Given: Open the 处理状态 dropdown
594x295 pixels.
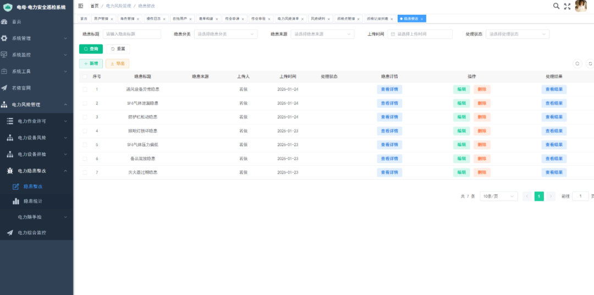Looking at the screenshot, I should click(518, 34).
